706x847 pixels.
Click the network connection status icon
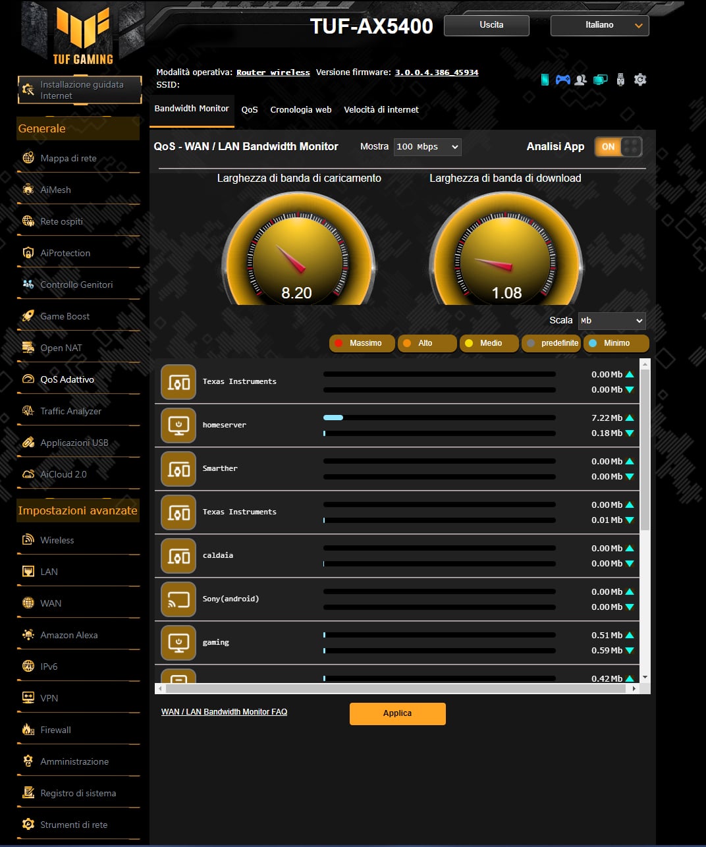pos(600,80)
